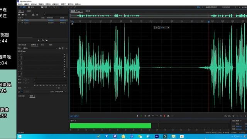Toggle main effects rack power button

click(19, 92)
